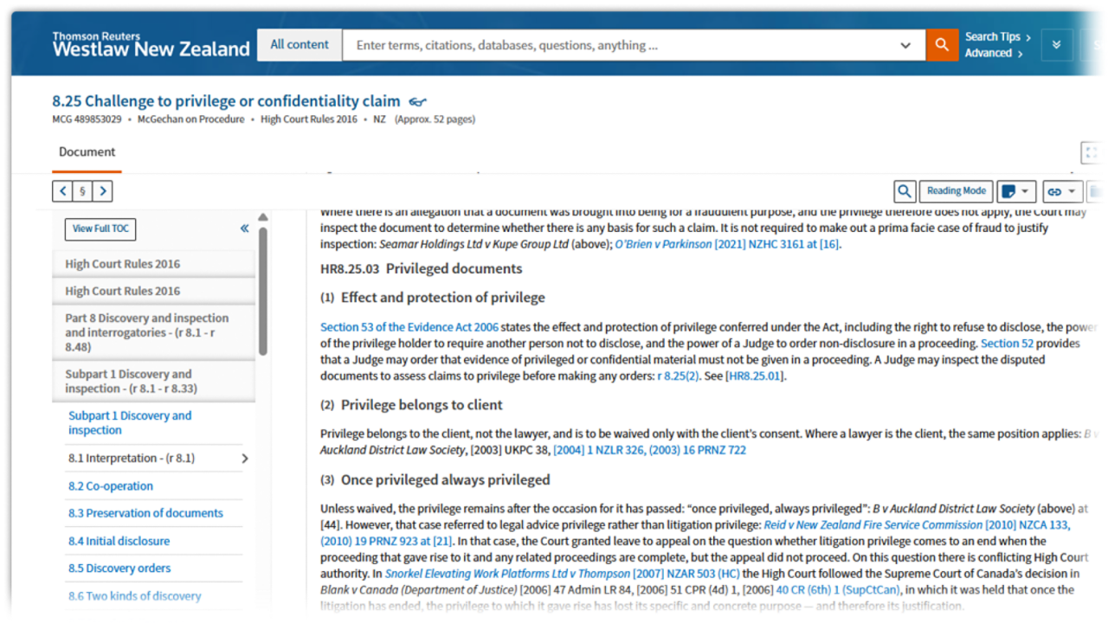Open Section 53 of the Evidence Act 2006 link
1108x623 pixels.
click(409, 327)
